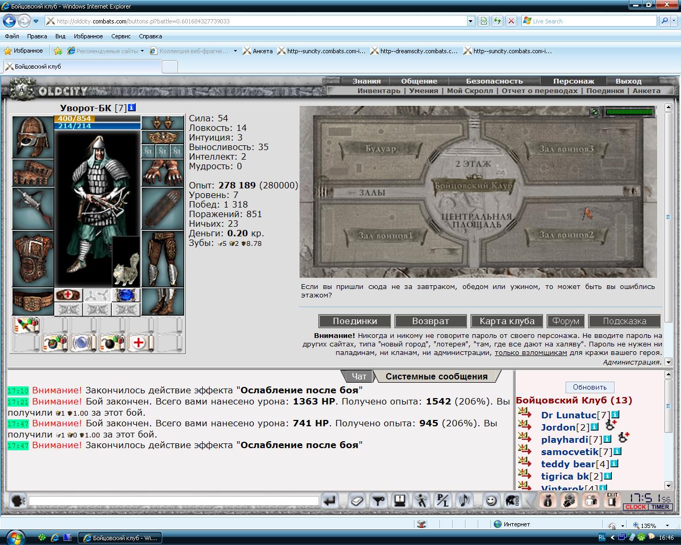Click the eraser clear-chat icon
Image resolution: width=681 pixels, height=545 pixels.
356,501
